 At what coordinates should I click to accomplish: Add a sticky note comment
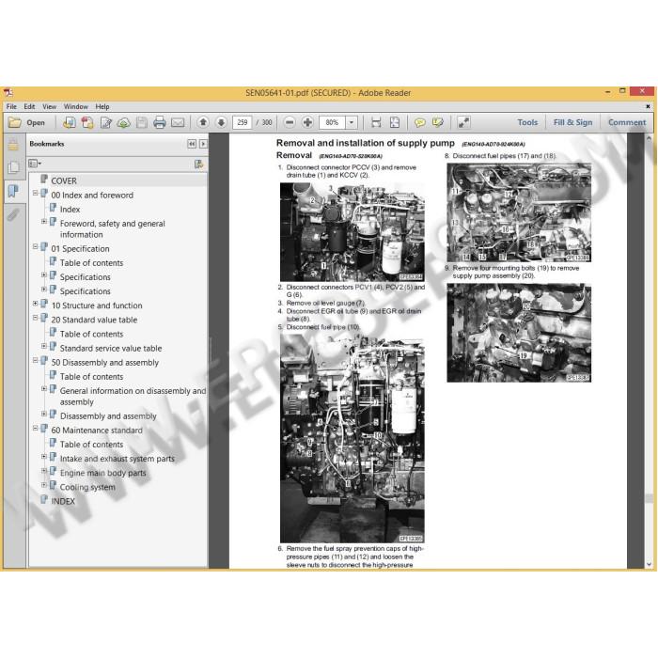coord(419,122)
